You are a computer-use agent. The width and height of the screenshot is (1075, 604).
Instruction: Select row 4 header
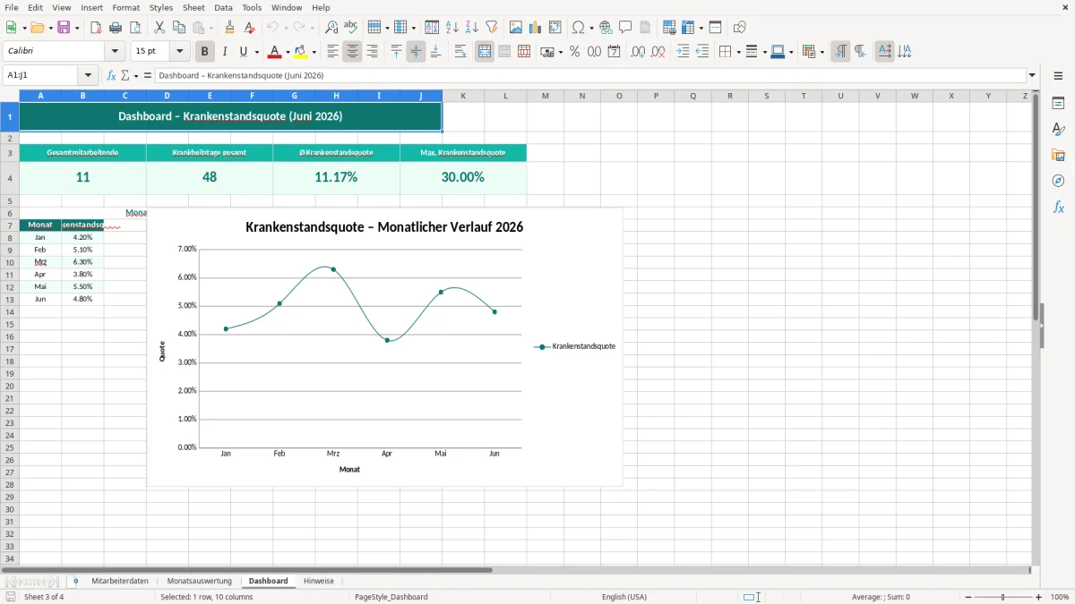click(x=10, y=177)
